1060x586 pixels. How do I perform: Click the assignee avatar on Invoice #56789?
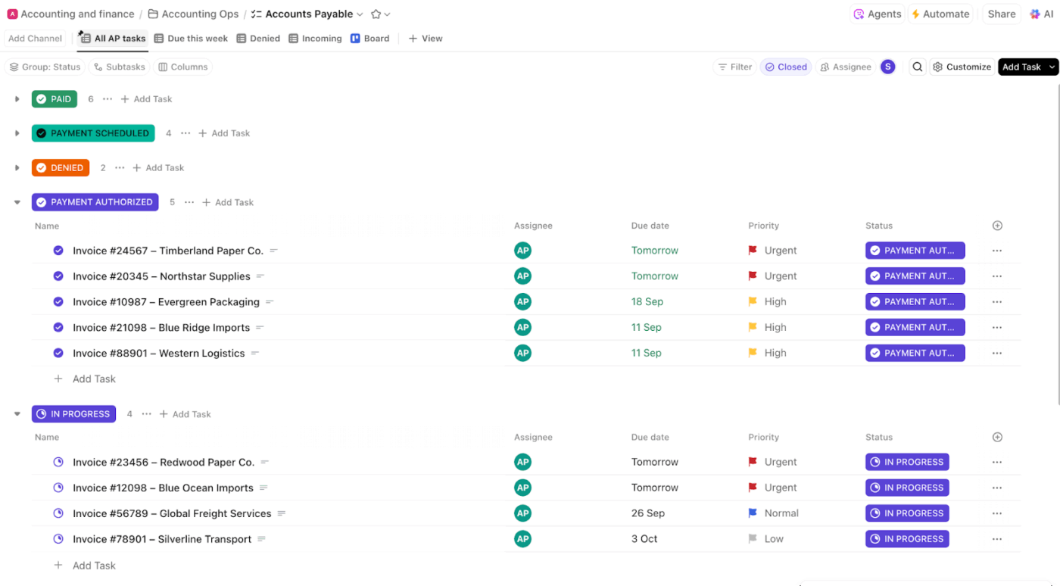pos(522,513)
